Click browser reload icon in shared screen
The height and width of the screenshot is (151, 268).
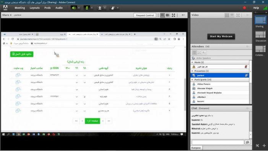(13, 39)
